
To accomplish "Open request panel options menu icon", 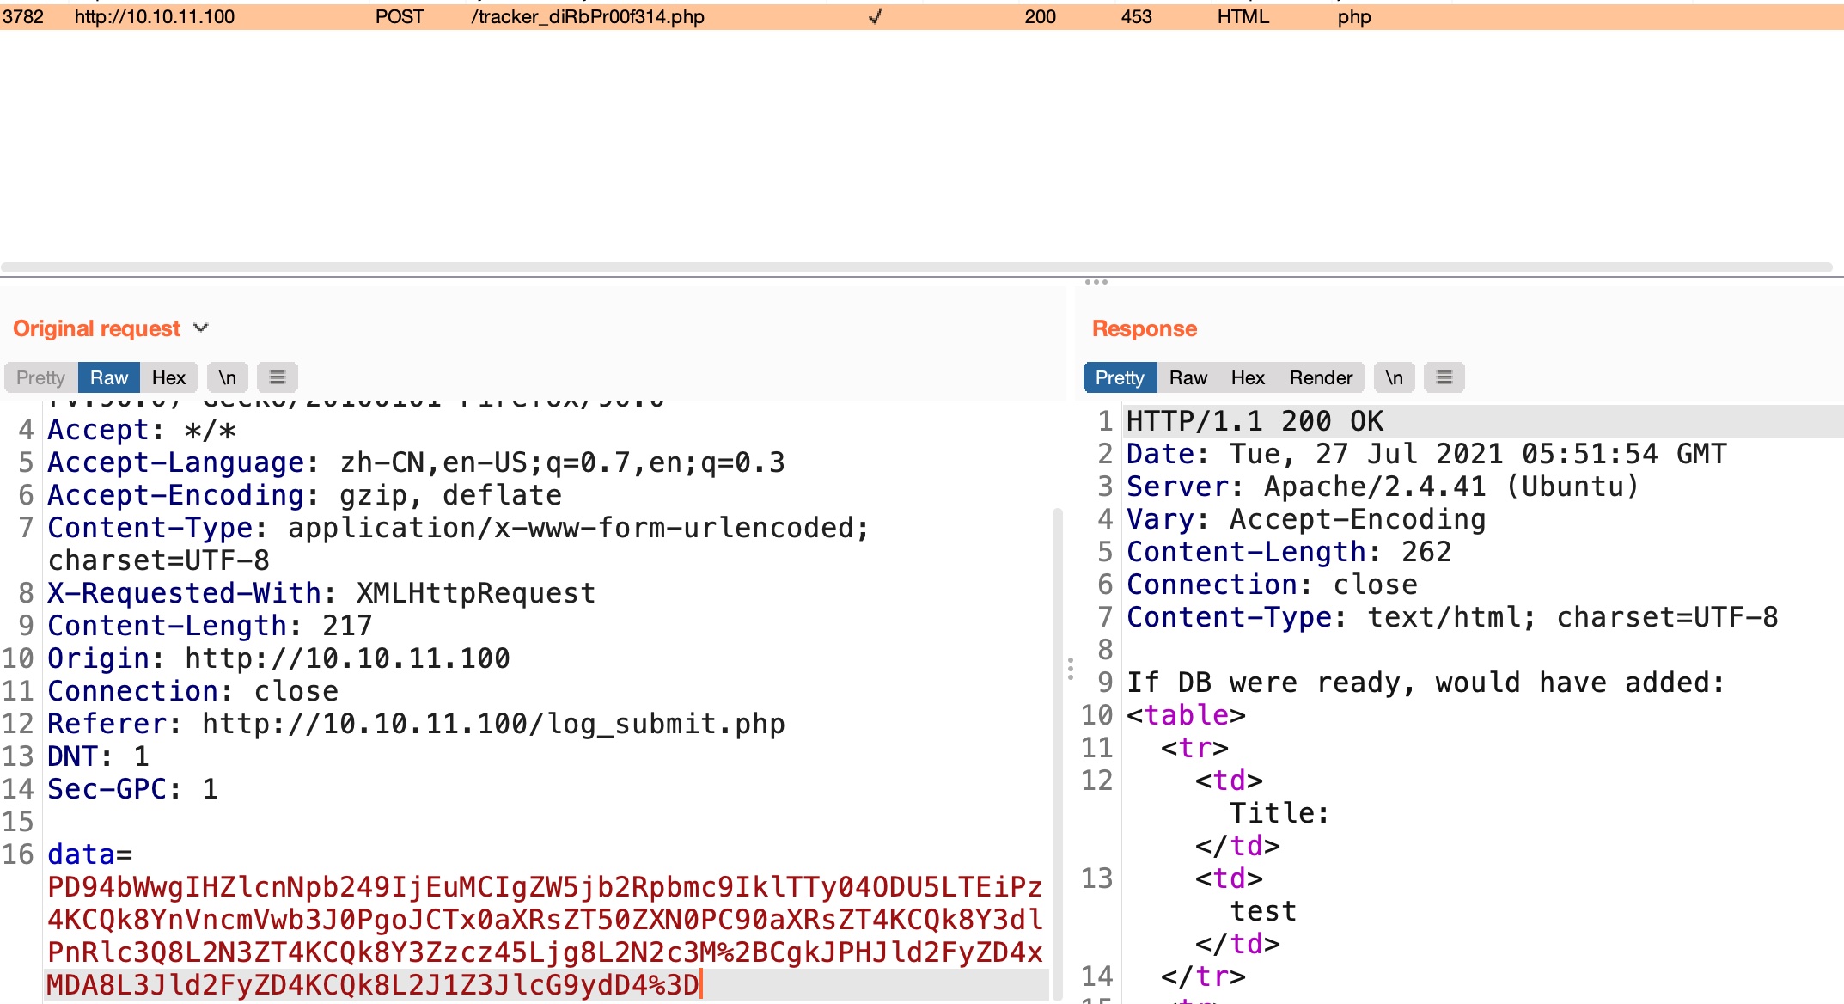I will (277, 377).
